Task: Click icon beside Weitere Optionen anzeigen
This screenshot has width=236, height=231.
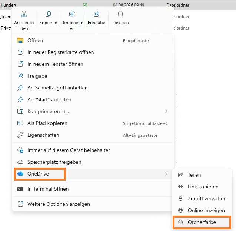Action: 20,204
